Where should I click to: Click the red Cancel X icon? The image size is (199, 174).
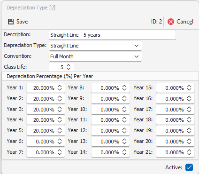point(171,22)
